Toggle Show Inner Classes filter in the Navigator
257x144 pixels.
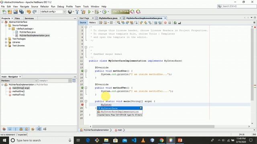pyautogui.click(x=27, y=129)
